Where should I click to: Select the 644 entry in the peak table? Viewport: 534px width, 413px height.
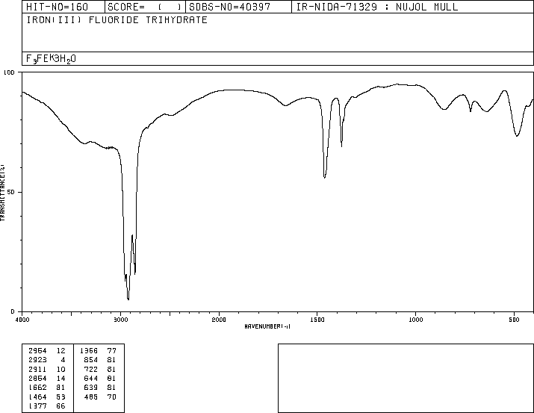tap(91, 379)
